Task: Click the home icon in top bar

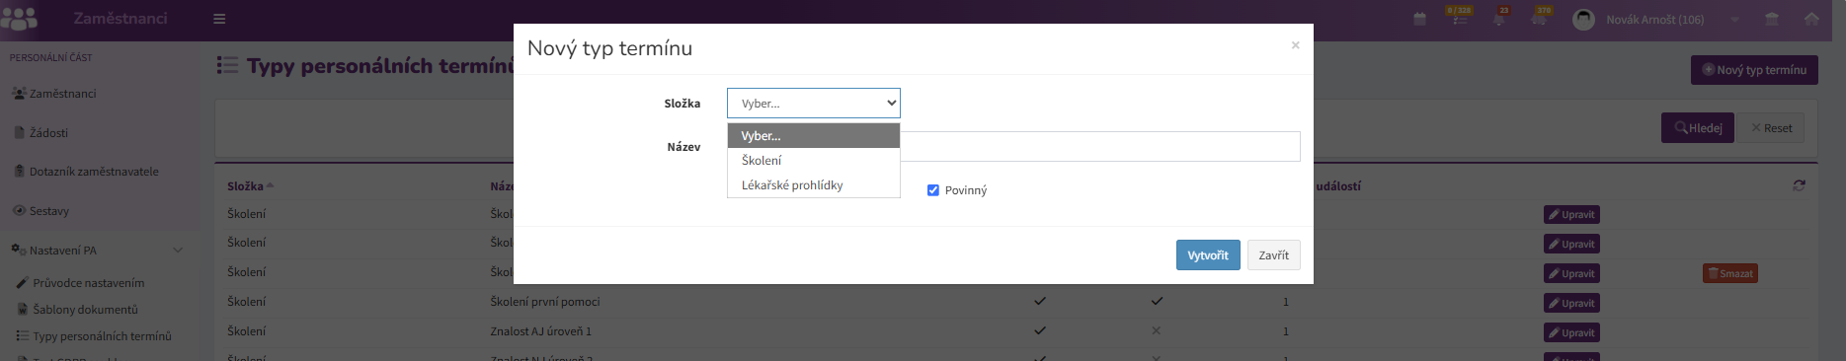Action: click(1811, 19)
